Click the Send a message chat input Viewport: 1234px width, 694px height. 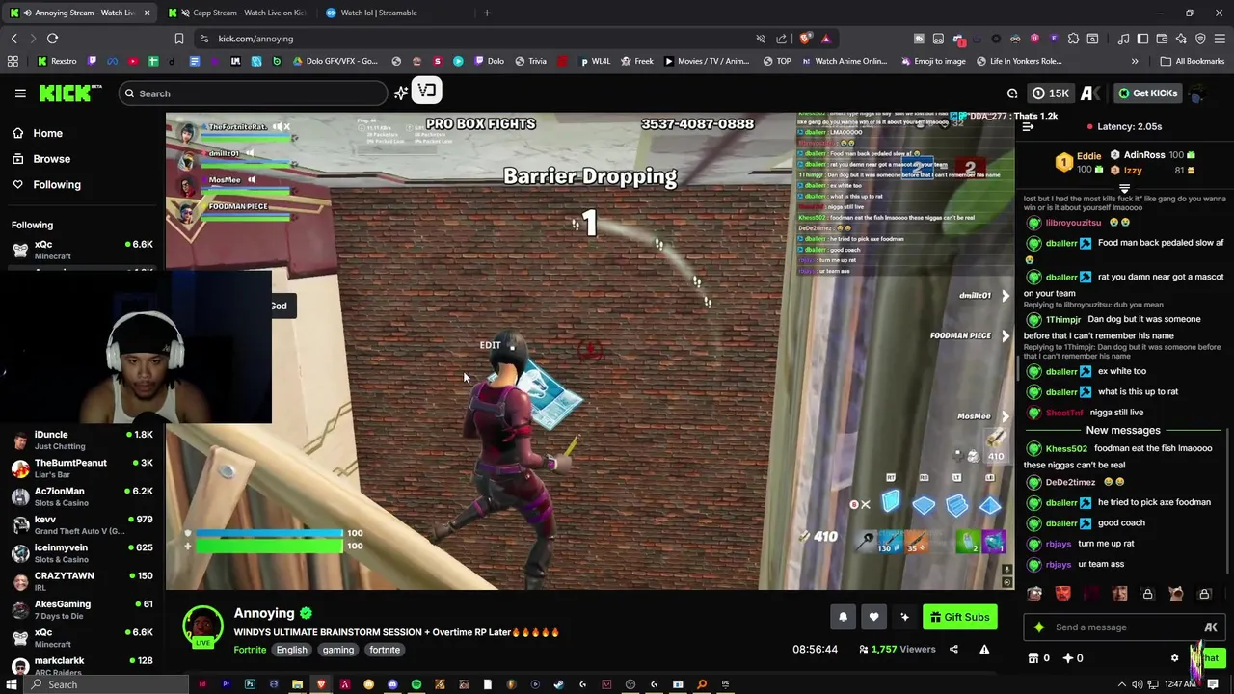1123,627
